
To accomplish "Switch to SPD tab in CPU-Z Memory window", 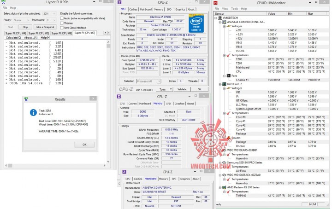I will (168, 104).
